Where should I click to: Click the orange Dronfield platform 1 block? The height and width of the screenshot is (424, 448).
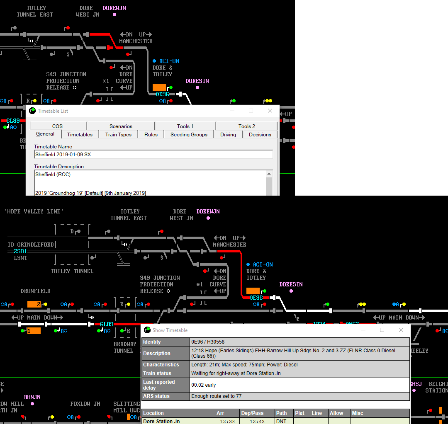point(34,331)
